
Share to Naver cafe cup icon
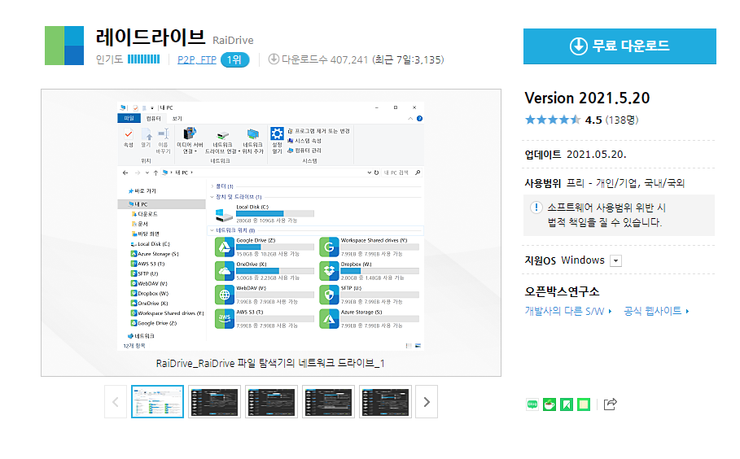tap(550, 404)
